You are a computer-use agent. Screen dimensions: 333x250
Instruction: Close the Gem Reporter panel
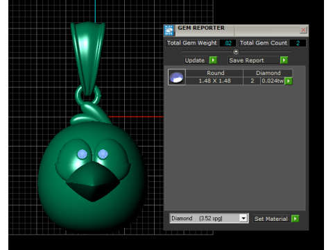[303, 30]
